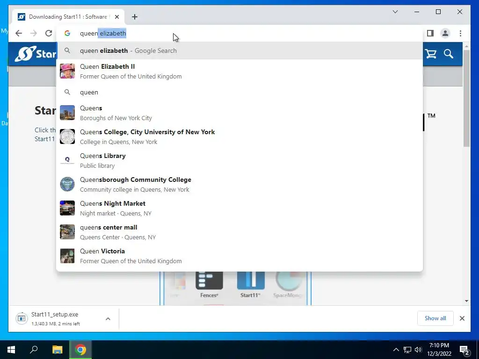This screenshot has height=359, width=479.
Task: Close the downloads bar
Action: [462, 318]
